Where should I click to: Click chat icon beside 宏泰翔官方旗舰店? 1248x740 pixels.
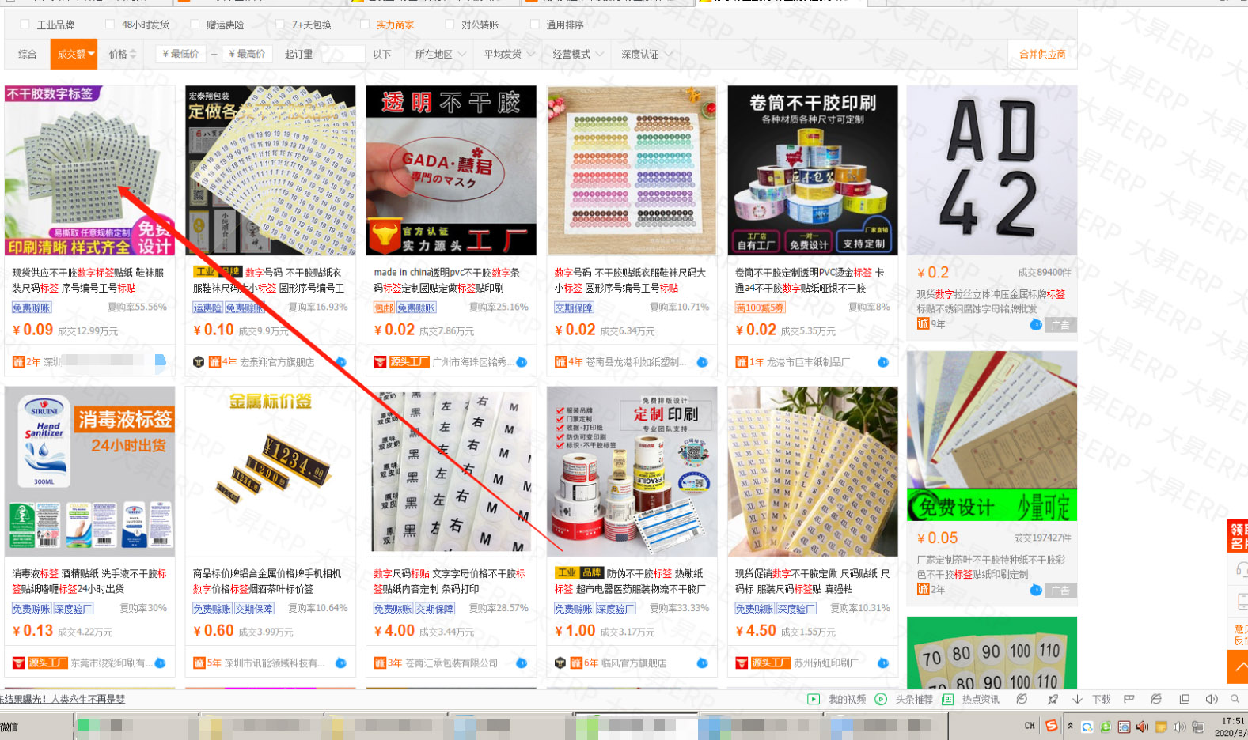pyautogui.click(x=341, y=362)
